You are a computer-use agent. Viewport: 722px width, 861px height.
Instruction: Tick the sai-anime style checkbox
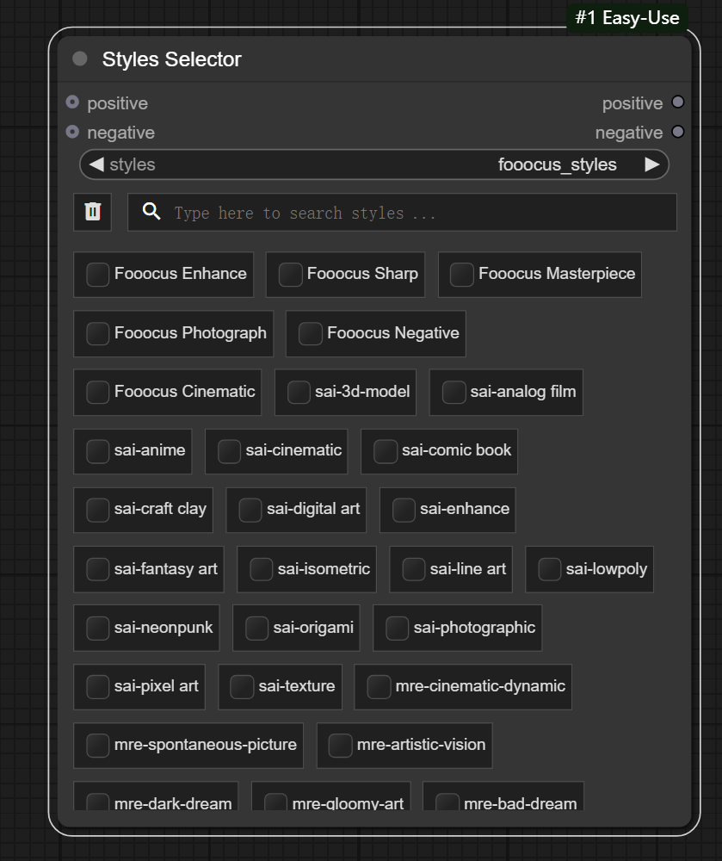point(98,451)
